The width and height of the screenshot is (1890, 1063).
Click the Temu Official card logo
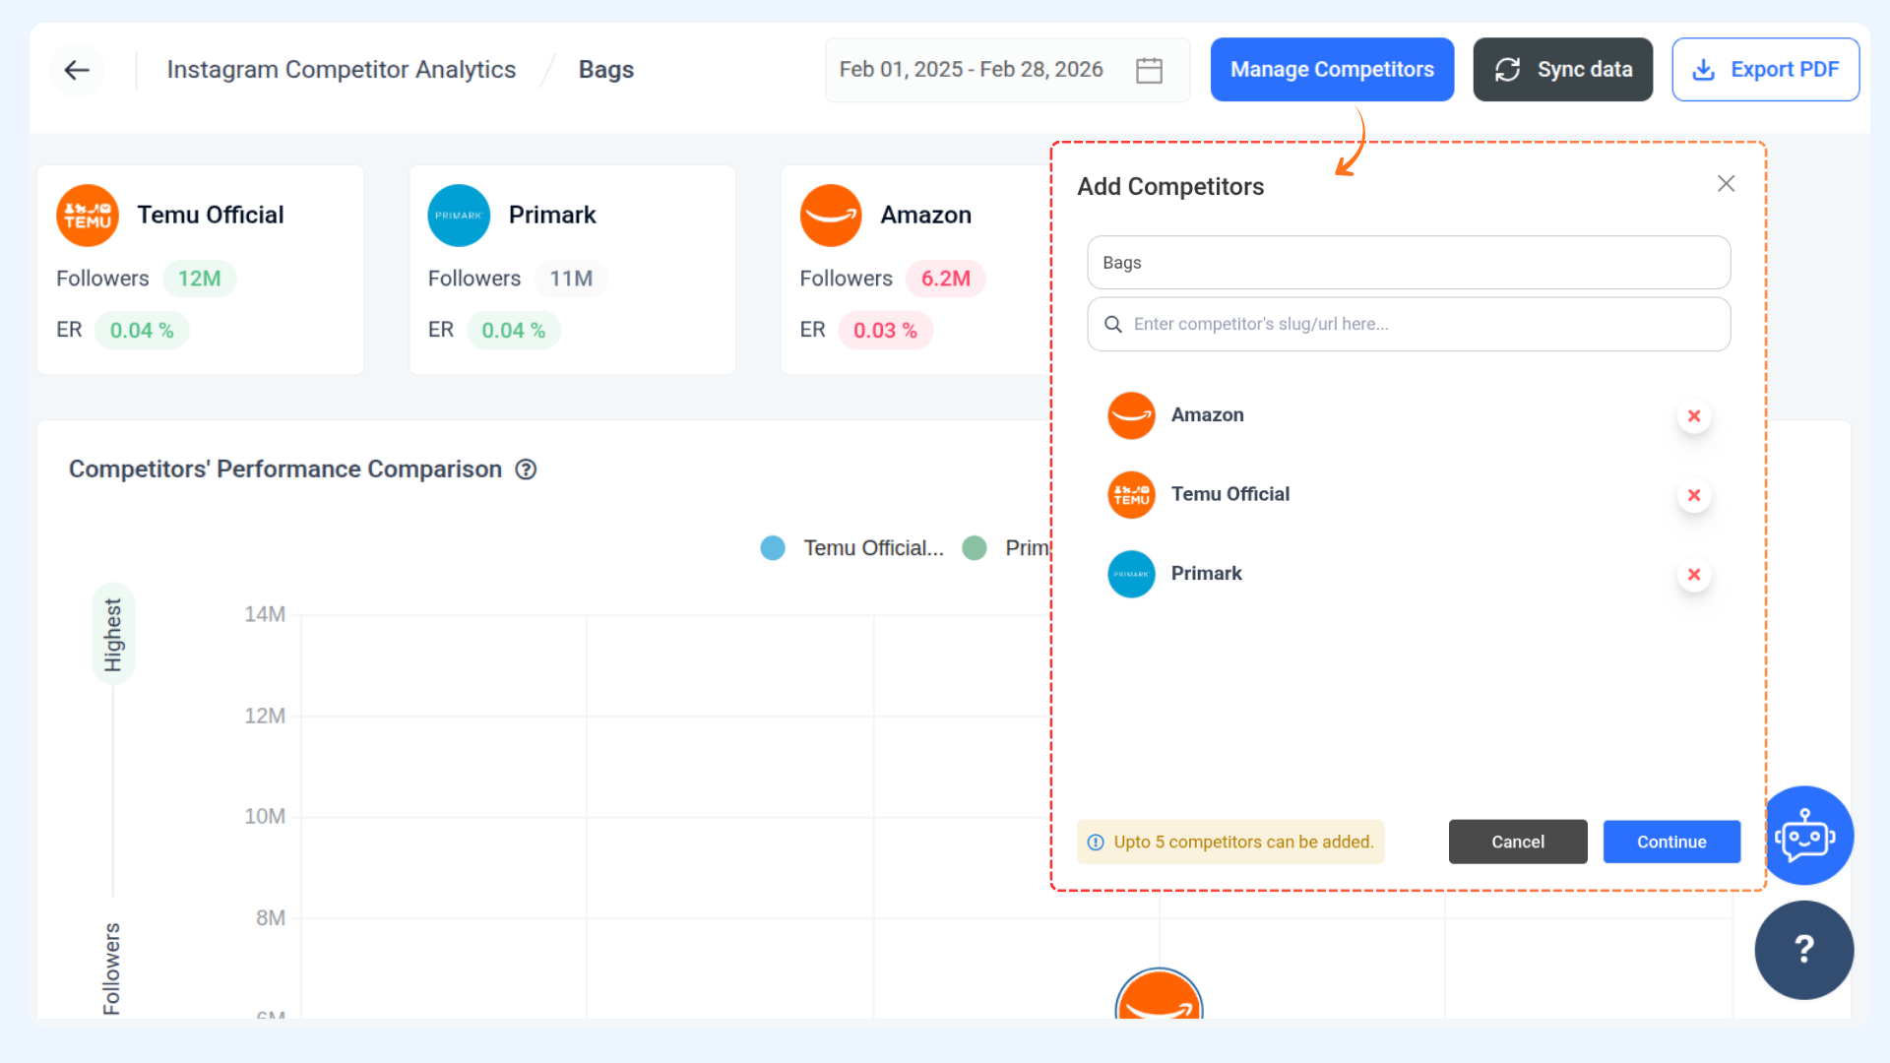[88, 216]
